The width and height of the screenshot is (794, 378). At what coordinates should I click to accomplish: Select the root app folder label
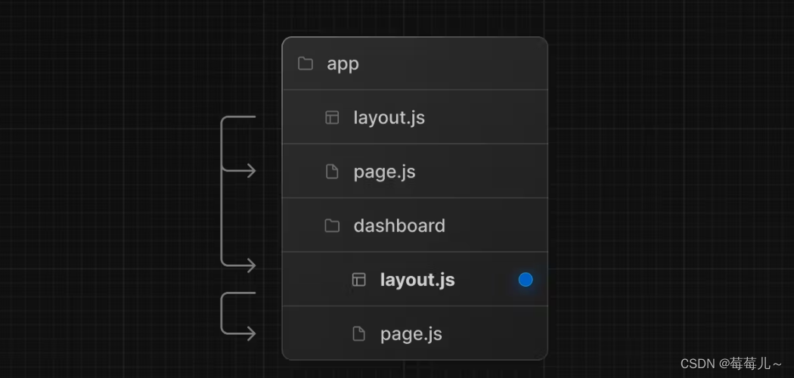(x=343, y=64)
